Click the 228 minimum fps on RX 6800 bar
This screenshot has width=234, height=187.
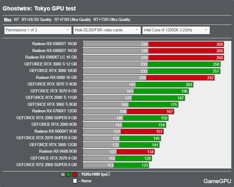(142, 78)
